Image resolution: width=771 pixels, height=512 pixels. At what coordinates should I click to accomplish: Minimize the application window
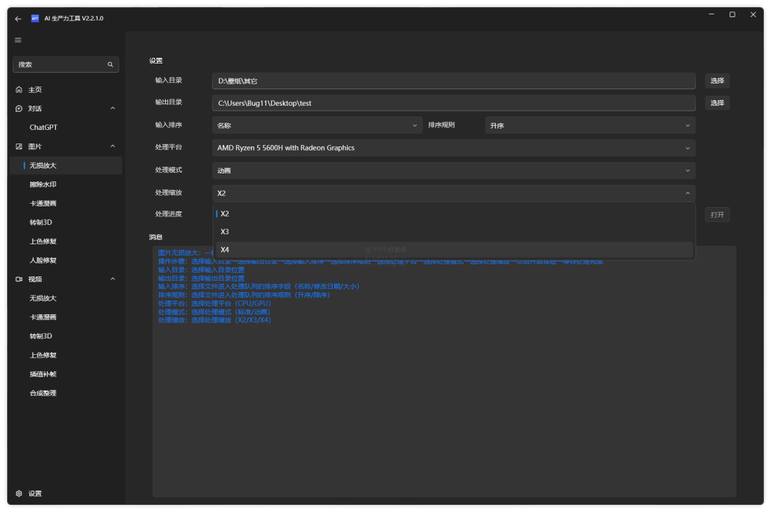711,15
